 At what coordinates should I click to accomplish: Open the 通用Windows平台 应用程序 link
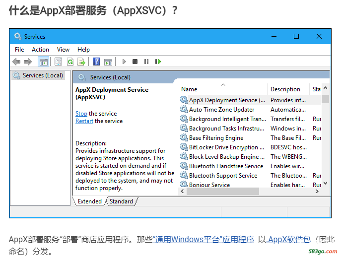coord(203,240)
